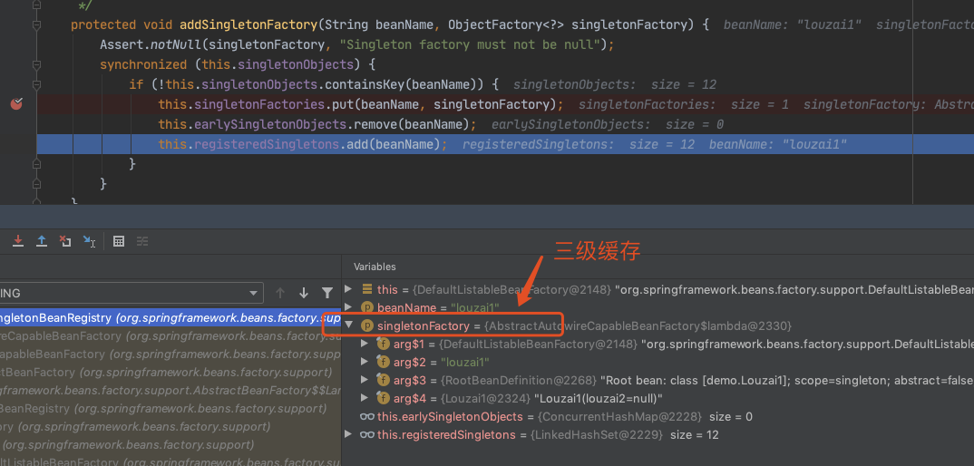Open the Evaluate Expression calculator icon
The height and width of the screenshot is (466, 974).
pyautogui.click(x=119, y=241)
